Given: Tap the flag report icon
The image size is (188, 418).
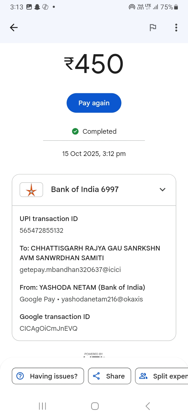Looking at the screenshot, I should pos(153,27).
